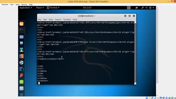Expand the Applications menu
This screenshot has height=99, width=176.
pyautogui.click(x=26, y=8)
